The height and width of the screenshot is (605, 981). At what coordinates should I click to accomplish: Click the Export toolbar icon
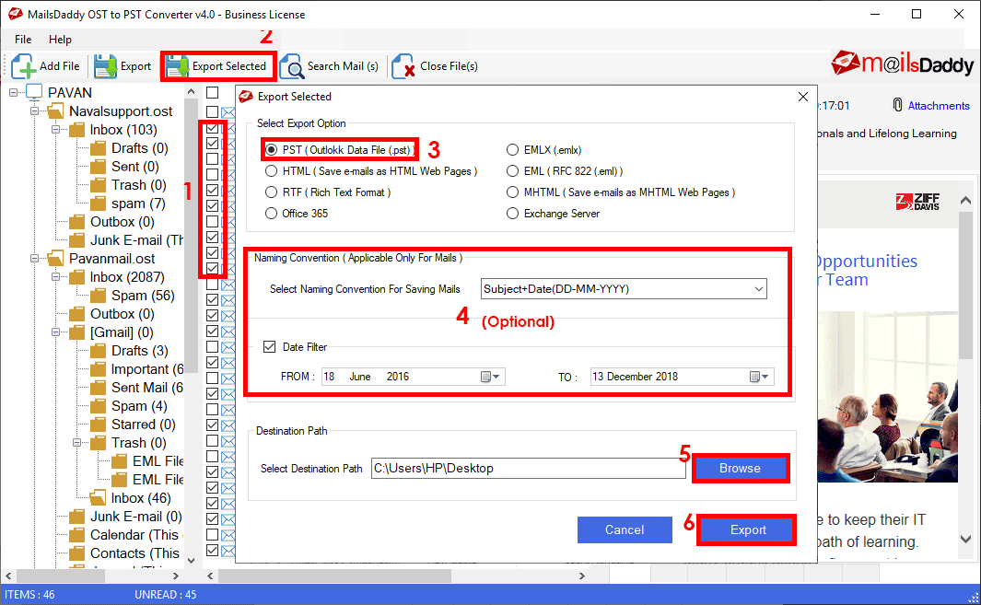click(107, 66)
